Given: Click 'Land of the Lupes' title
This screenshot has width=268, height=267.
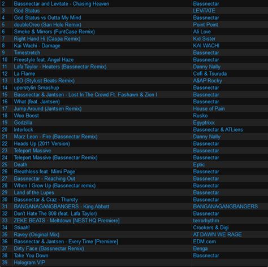Looking at the screenshot, I should (34, 192).
